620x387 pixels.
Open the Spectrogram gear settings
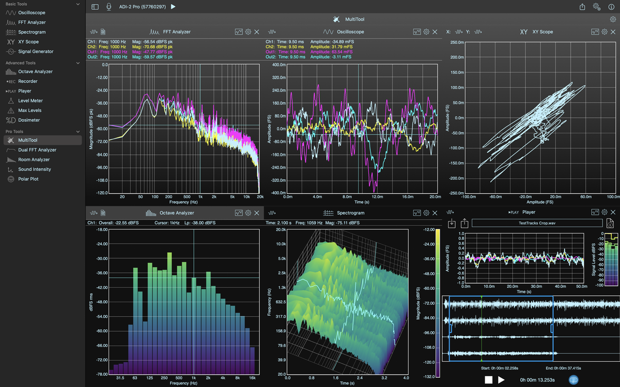(x=426, y=213)
